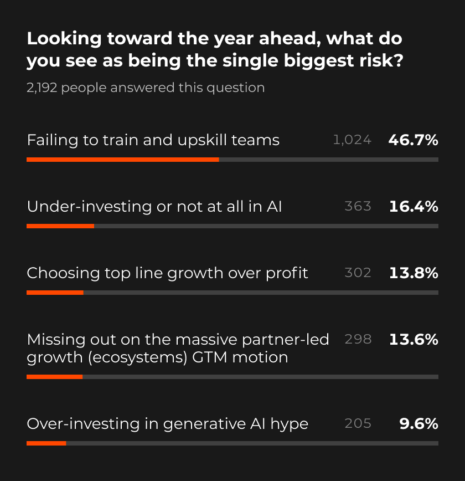This screenshot has width=465, height=481.
Task: Click the 298 vote count
Action: pyautogui.click(x=358, y=339)
